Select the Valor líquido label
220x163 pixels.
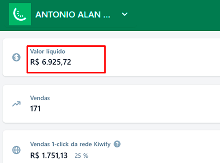coord(48,52)
